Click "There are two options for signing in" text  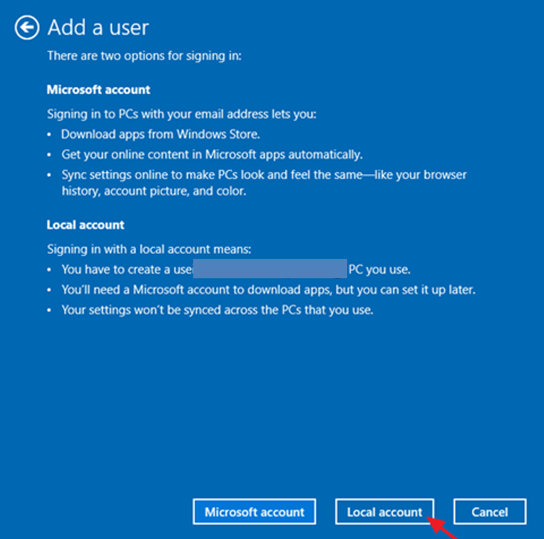pos(144,56)
